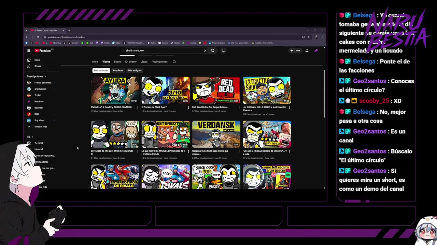Image resolution: width=437 pixels, height=245 pixels.
Task: Open options menu for Los CODtards video
Action: click(290, 108)
